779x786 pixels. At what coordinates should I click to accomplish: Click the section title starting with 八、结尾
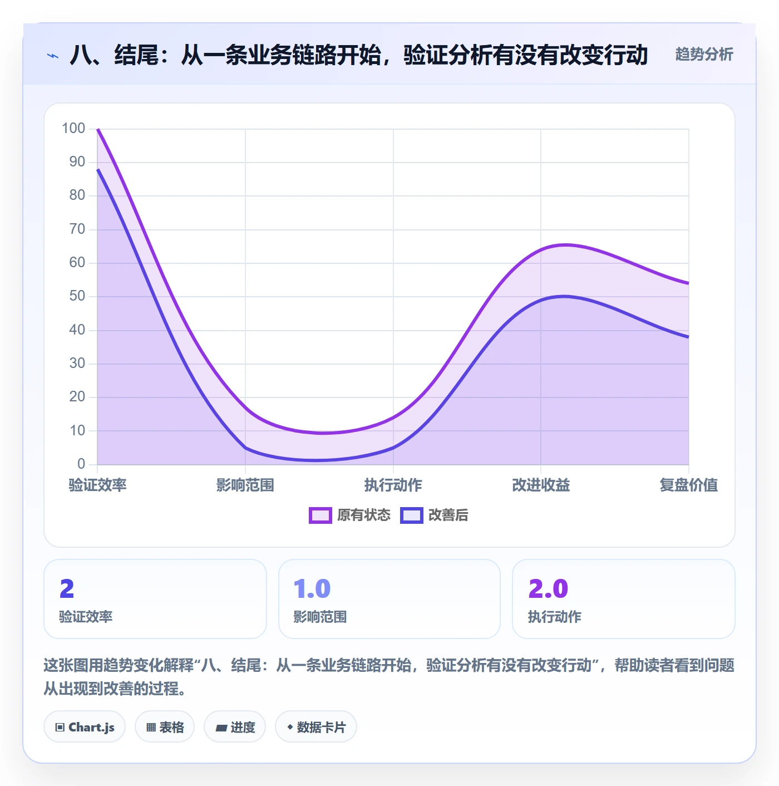click(359, 55)
